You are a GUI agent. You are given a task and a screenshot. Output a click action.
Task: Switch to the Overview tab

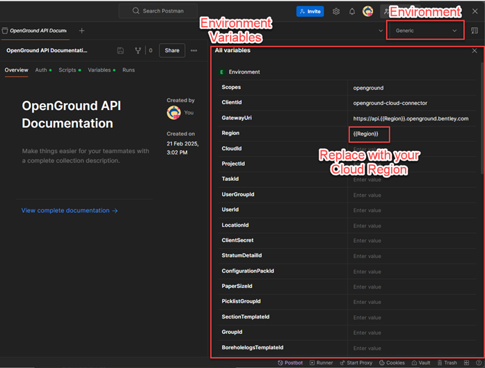[x=17, y=70]
